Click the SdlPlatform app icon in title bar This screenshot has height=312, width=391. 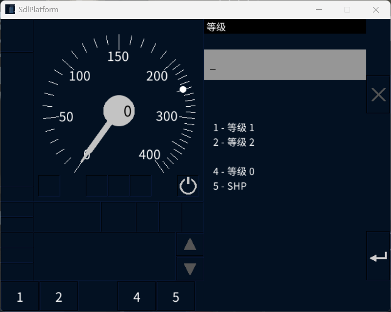point(10,9)
